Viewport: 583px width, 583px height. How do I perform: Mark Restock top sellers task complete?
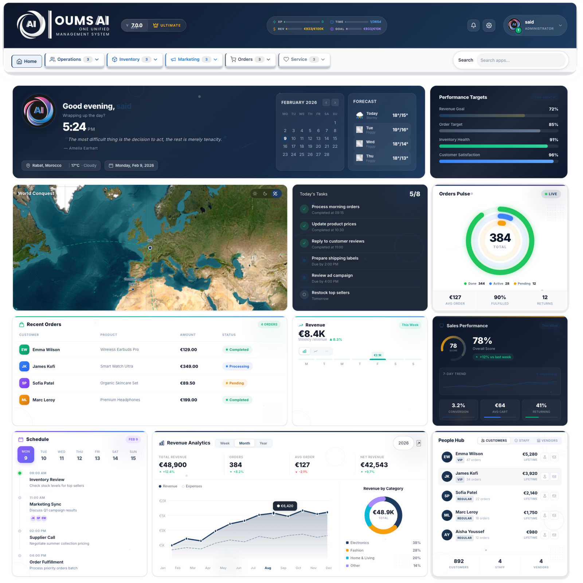point(304,294)
